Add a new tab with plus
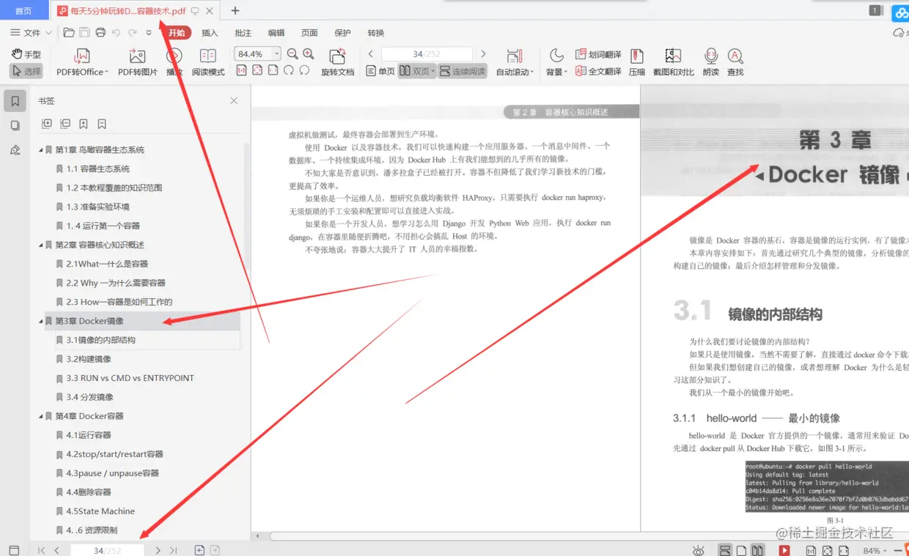Screen dimensions: 909x556 pyautogui.click(x=235, y=10)
